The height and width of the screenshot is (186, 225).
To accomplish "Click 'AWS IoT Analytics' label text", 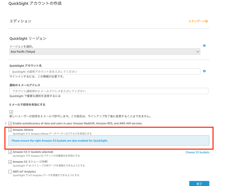I will (x=24, y=171).
